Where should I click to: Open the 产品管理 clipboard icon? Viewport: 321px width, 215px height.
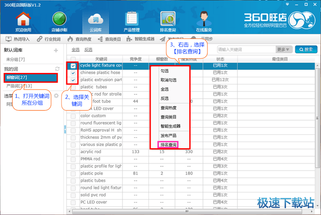132,22
